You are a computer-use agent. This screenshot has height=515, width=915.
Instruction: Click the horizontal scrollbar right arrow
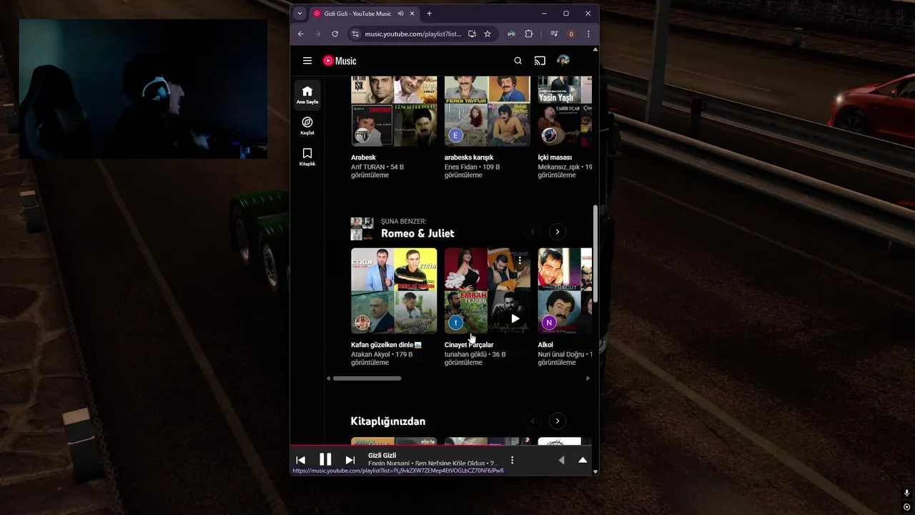[588, 378]
